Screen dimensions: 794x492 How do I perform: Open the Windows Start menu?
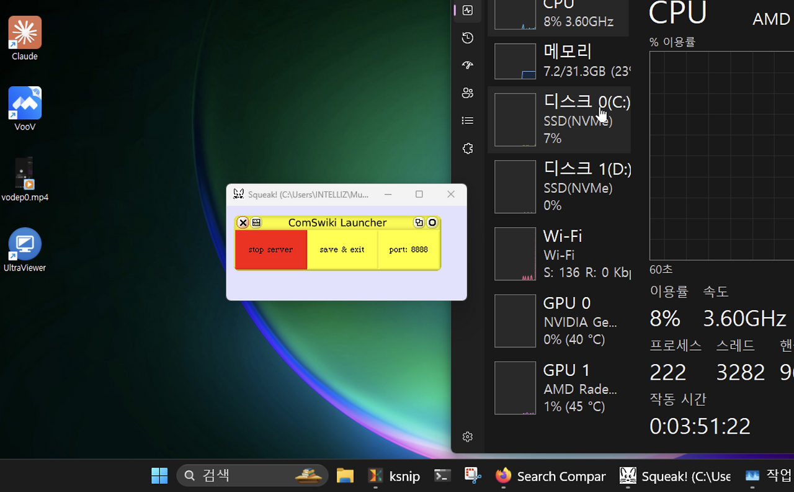(x=159, y=476)
